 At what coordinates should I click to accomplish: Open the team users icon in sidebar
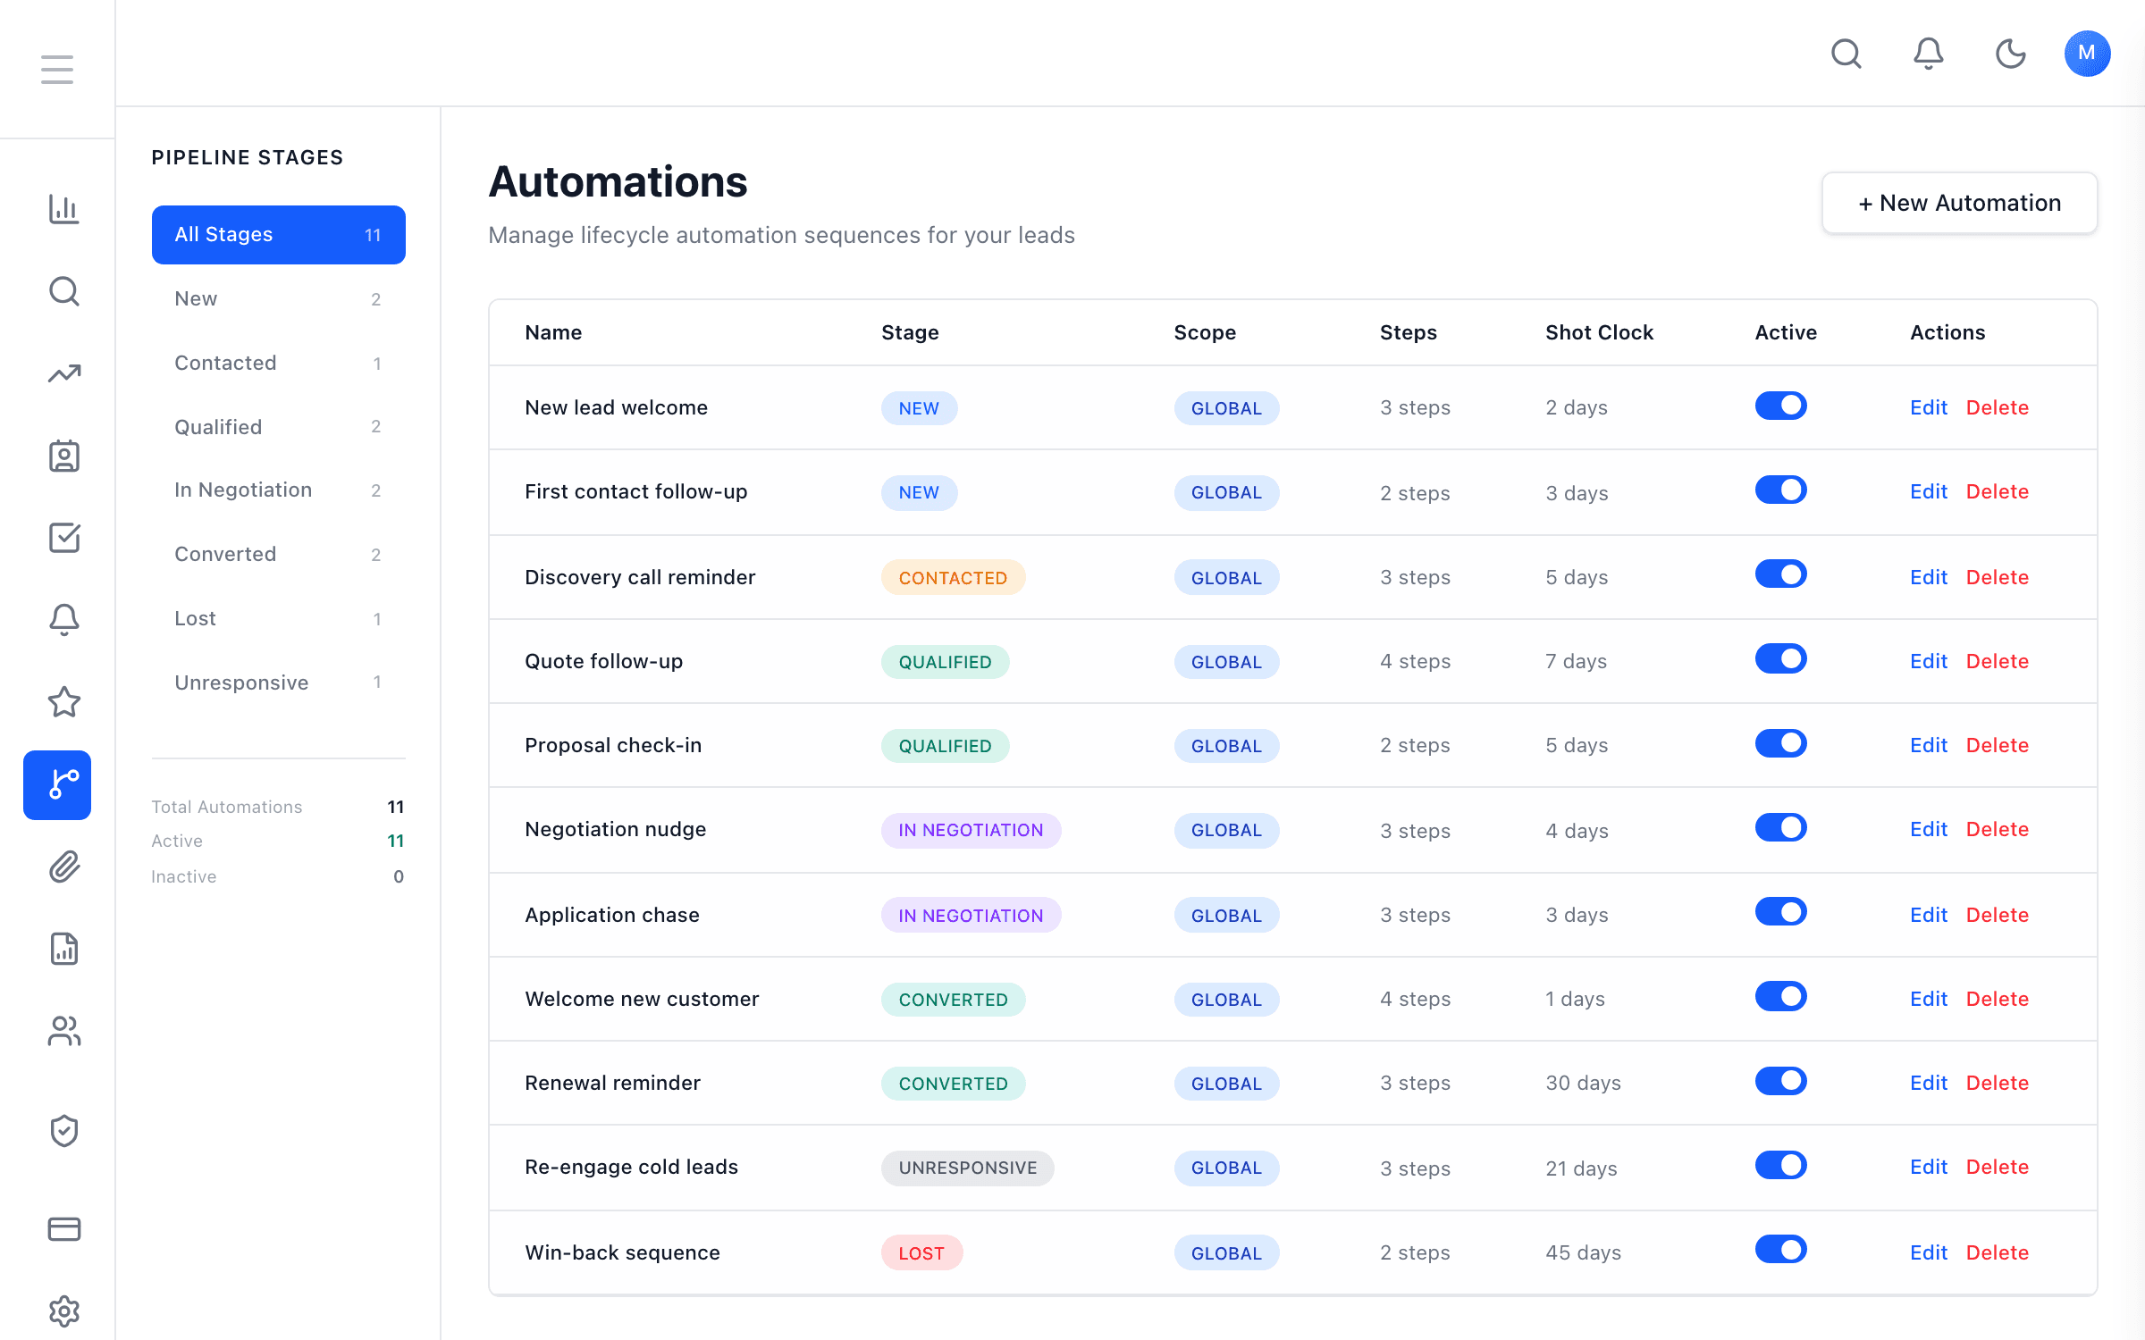[x=63, y=1031]
